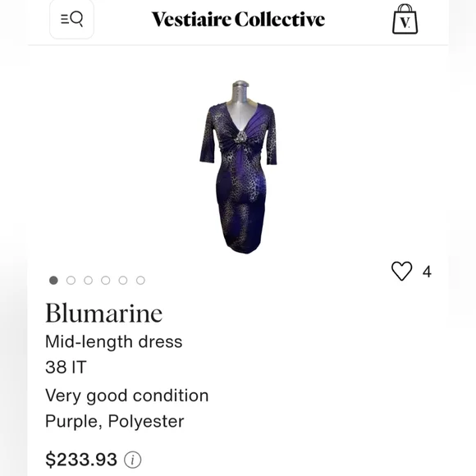Open the purple dress product photo
Viewport: 476px width, 476px height.
(238, 167)
